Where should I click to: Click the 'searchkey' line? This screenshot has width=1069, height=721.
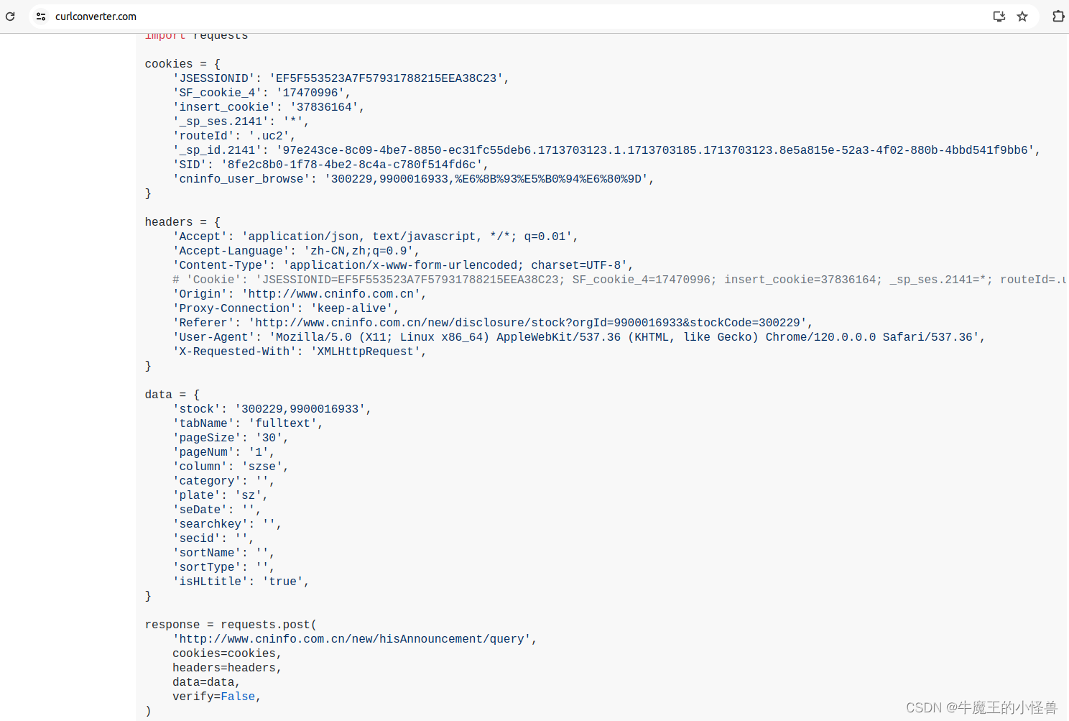pyautogui.click(x=227, y=524)
